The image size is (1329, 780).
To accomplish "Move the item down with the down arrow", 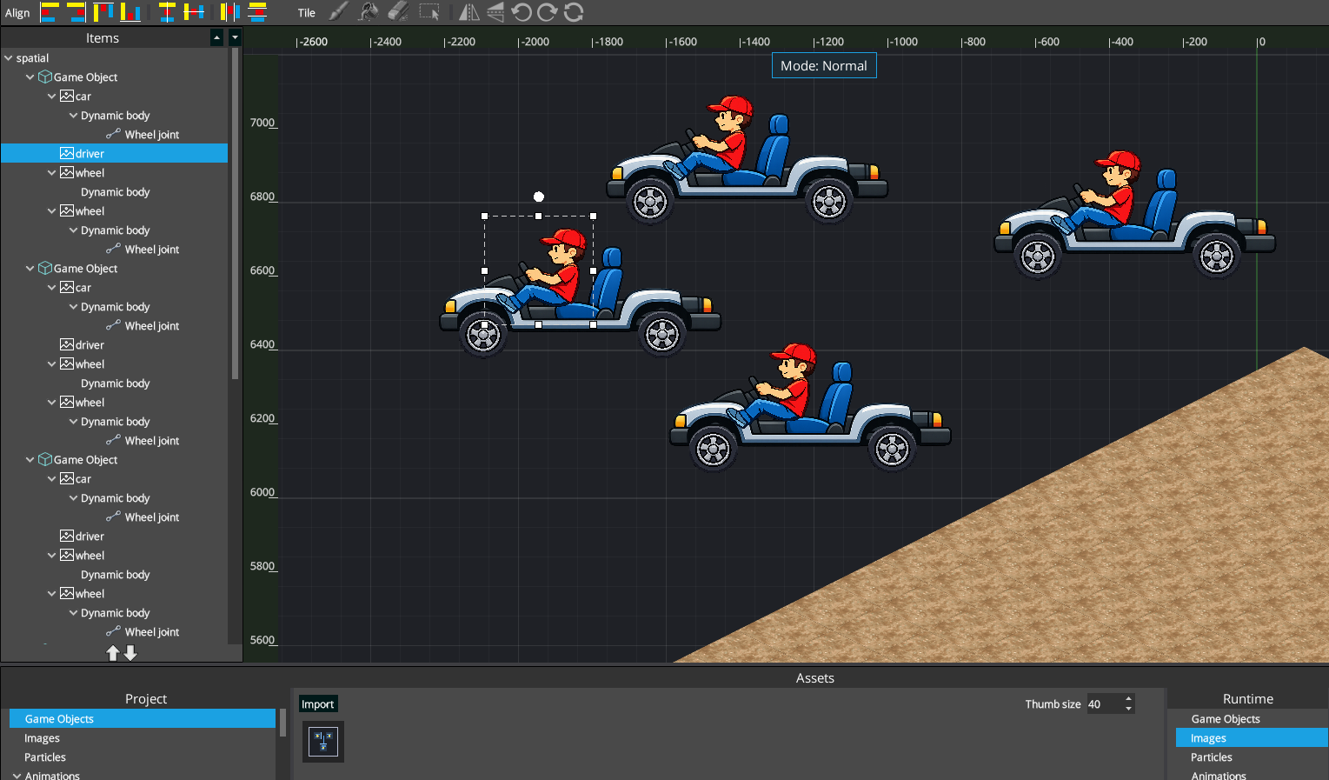I will [130, 653].
